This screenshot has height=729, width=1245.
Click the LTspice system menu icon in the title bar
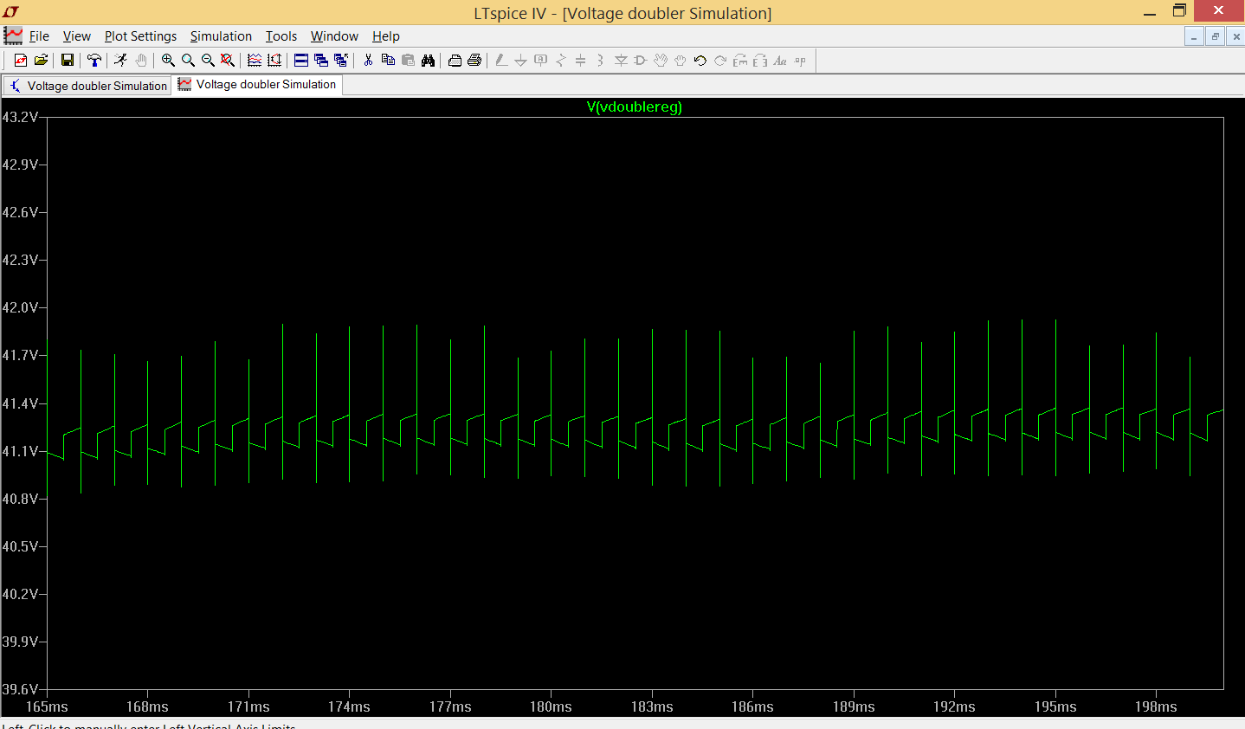tap(10, 12)
